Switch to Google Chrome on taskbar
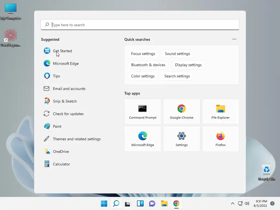The width and height of the screenshot is (280, 210). click(176, 203)
